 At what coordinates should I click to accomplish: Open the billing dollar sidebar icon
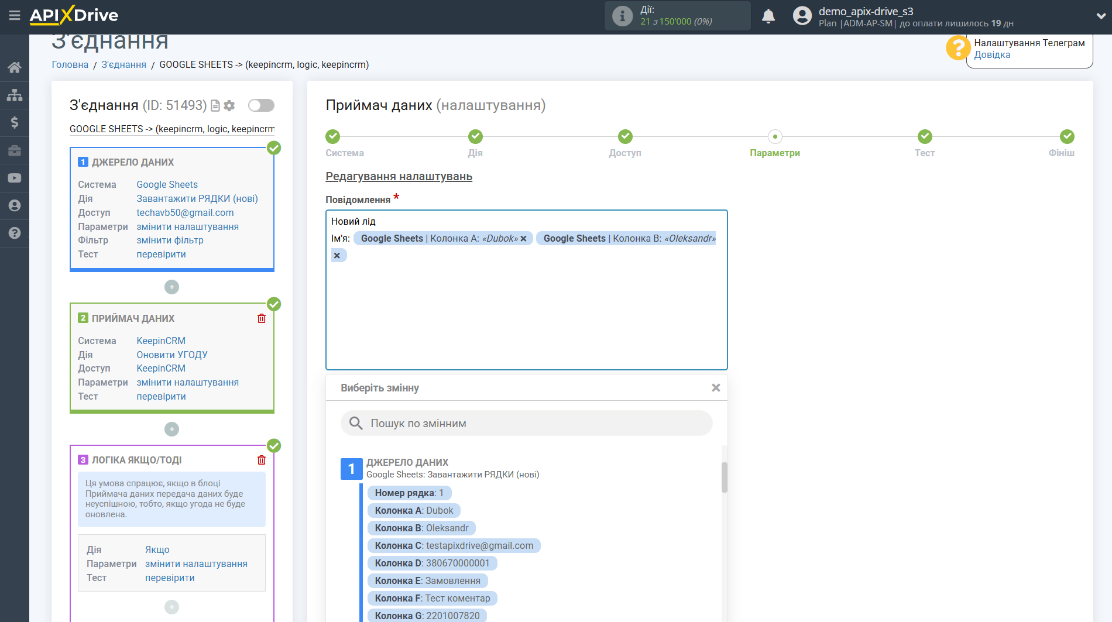tap(15, 122)
